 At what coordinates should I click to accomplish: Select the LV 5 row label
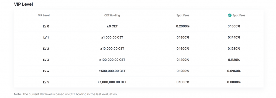[x=46, y=82]
